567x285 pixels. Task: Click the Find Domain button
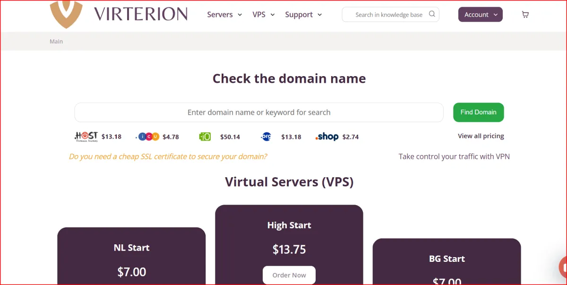point(479,112)
